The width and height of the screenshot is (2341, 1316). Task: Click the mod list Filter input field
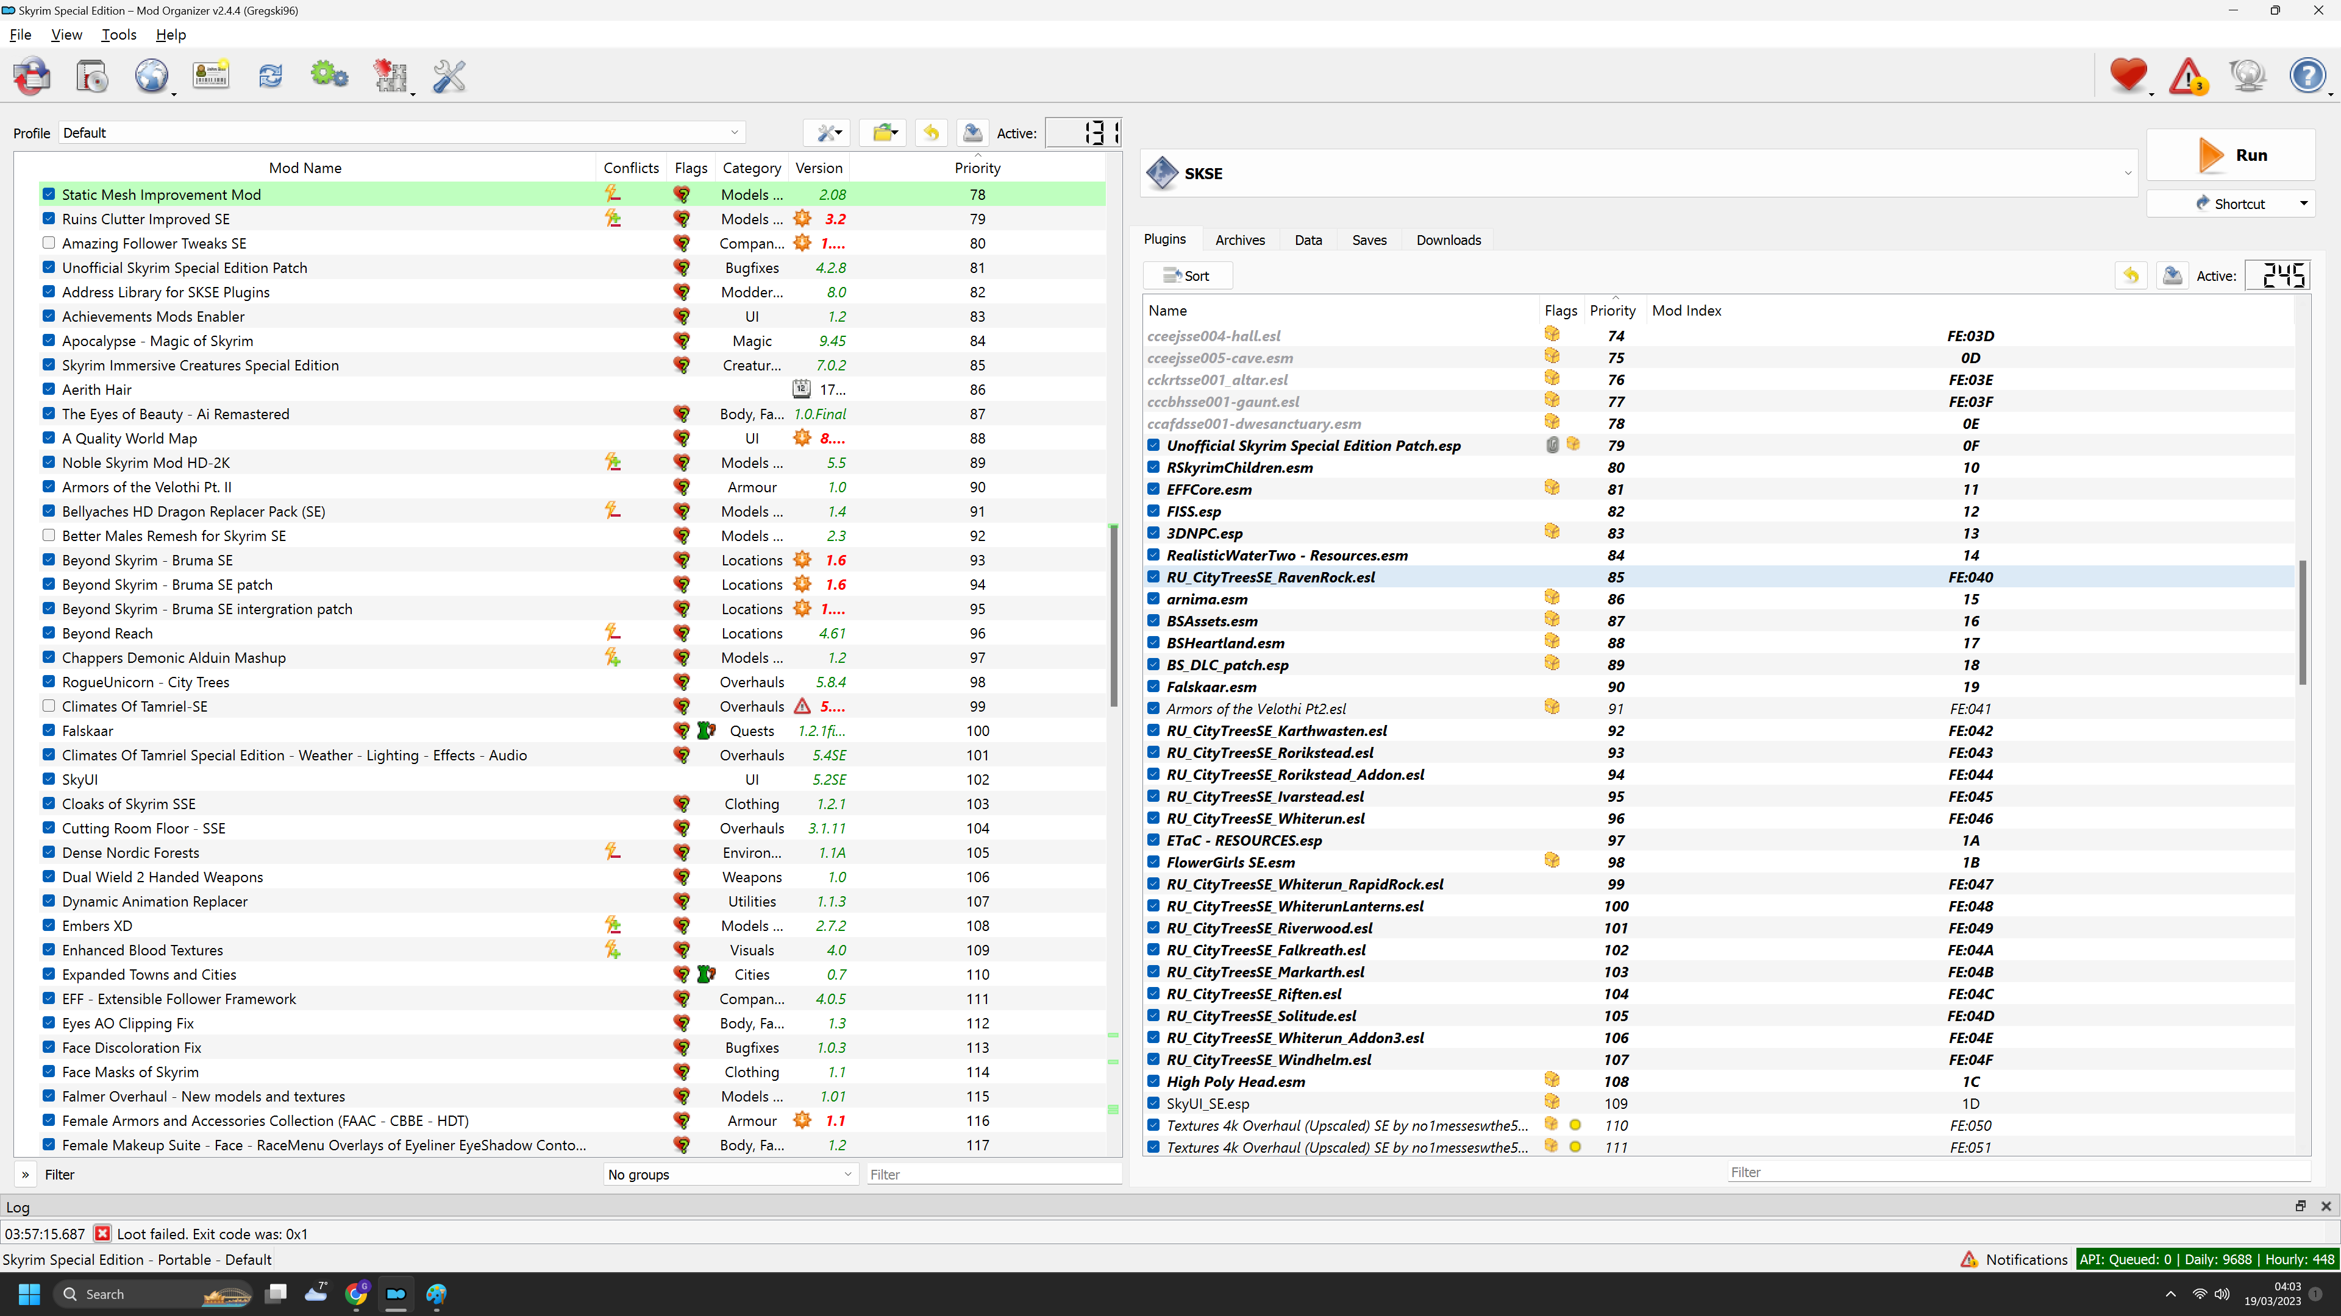click(994, 1174)
